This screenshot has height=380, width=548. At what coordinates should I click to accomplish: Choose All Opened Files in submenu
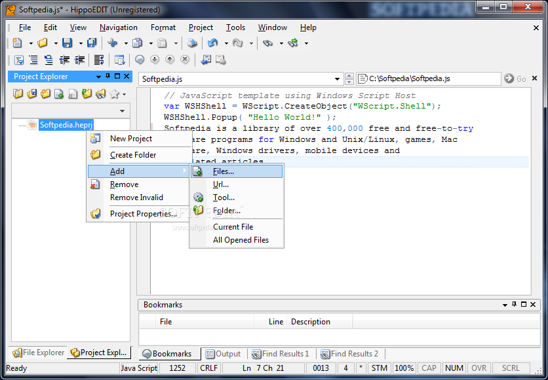coord(237,240)
